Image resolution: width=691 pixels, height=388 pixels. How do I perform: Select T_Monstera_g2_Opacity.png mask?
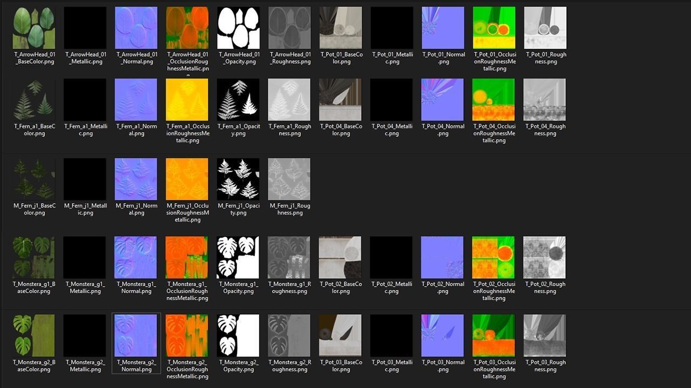coord(239,336)
